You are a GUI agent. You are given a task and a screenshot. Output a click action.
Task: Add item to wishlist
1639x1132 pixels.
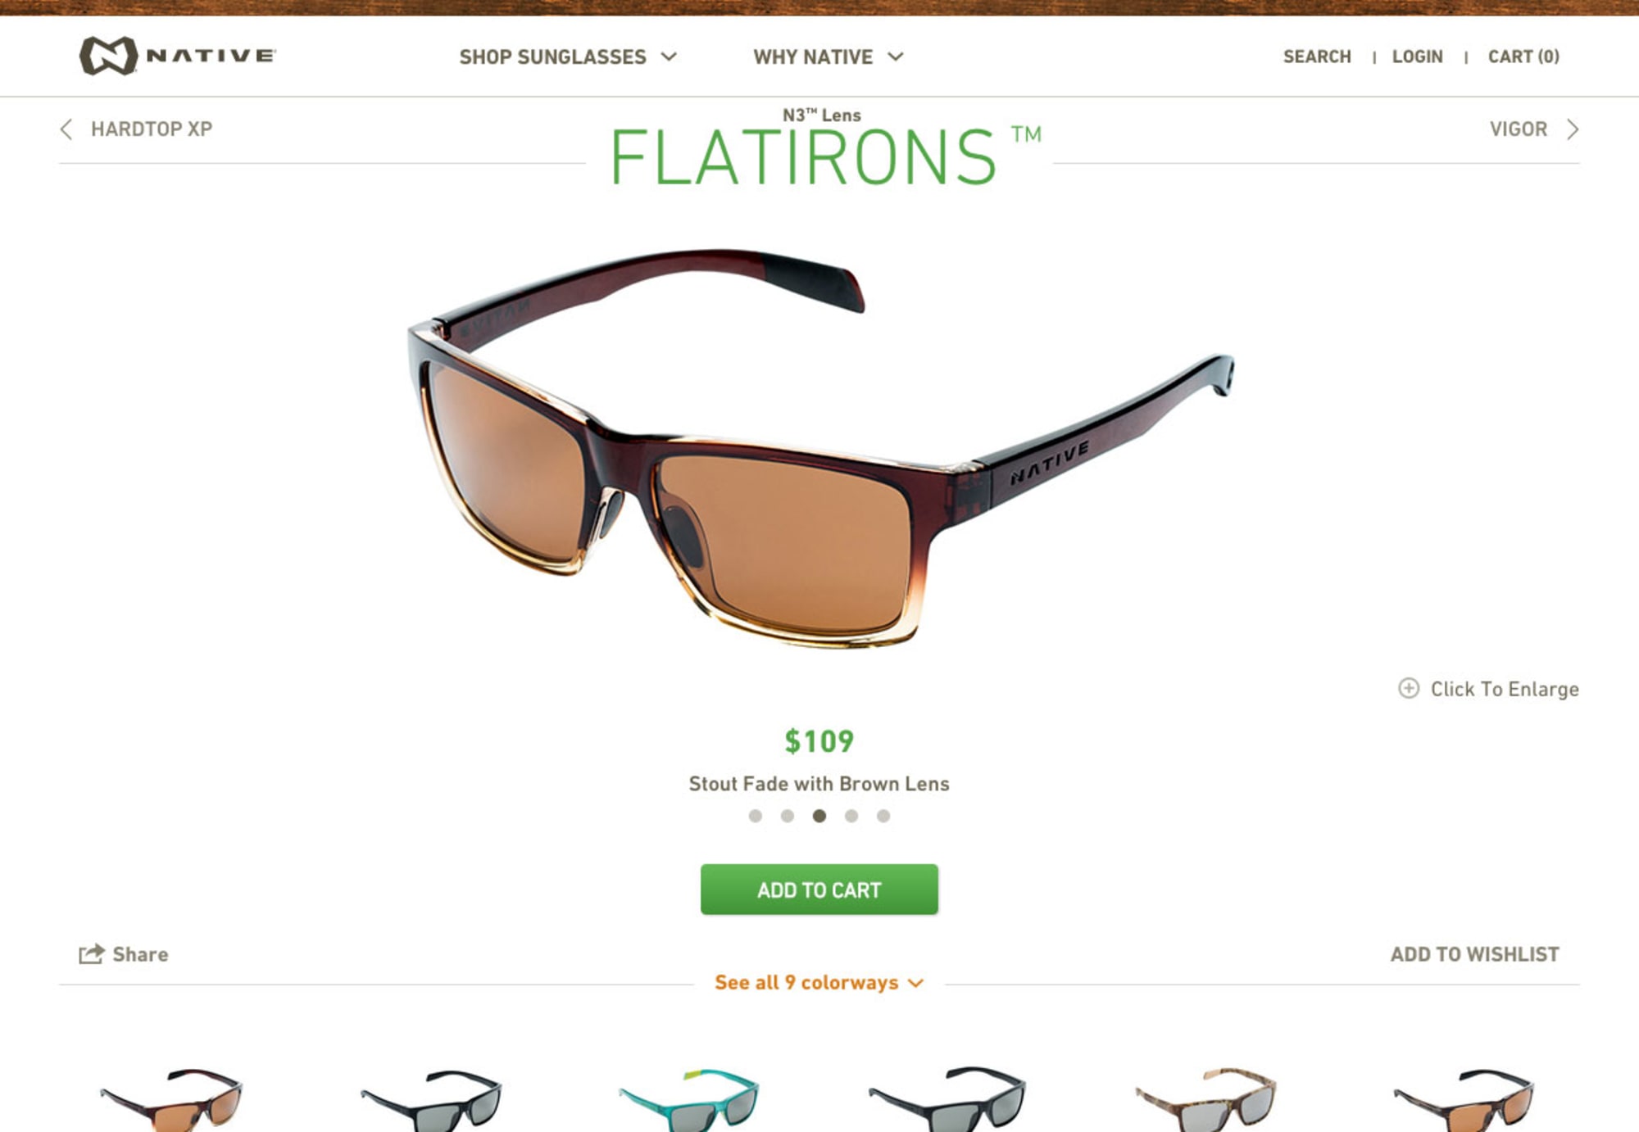(1474, 954)
